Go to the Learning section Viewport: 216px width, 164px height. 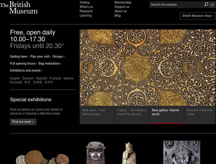[x=85, y=16]
